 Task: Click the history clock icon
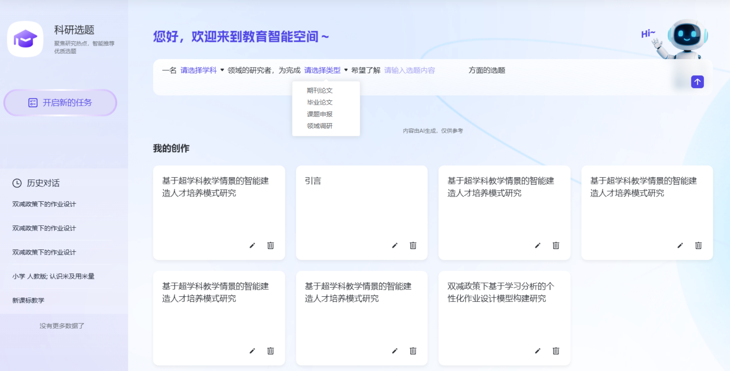pos(17,183)
